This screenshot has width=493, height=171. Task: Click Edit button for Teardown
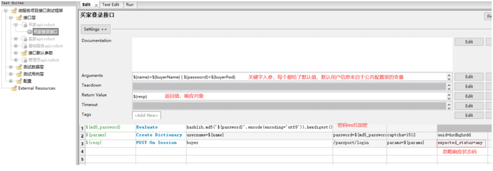(x=469, y=86)
